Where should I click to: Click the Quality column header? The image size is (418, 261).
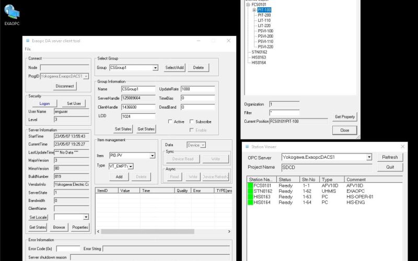pos(182,191)
